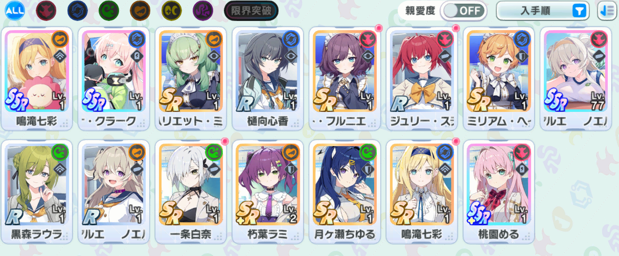Select the ALL attribute filter
This screenshot has width=619, height=256.
15,10
